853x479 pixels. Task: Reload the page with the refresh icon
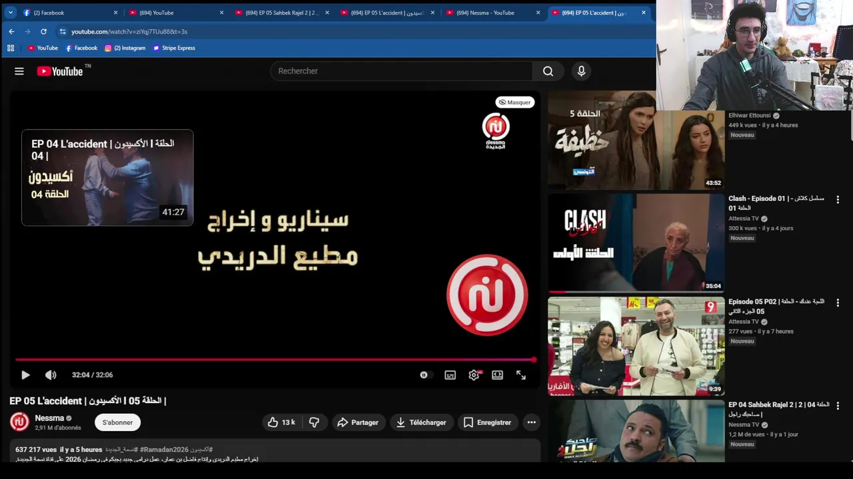[x=43, y=31]
